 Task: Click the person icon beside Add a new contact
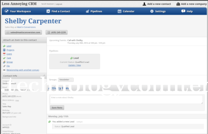(144, 4)
